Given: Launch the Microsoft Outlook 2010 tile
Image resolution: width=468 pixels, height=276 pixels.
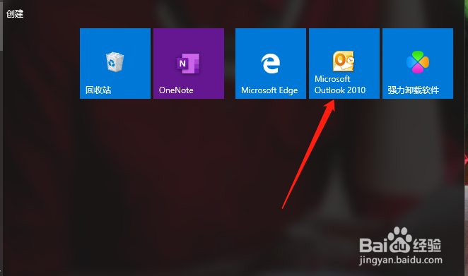Looking at the screenshot, I should click(x=344, y=64).
